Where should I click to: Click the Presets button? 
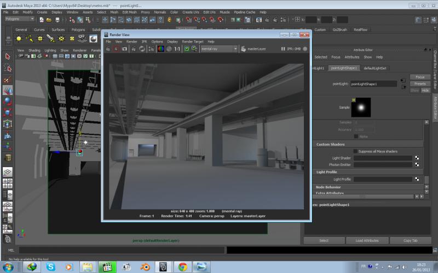click(x=420, y=84)
